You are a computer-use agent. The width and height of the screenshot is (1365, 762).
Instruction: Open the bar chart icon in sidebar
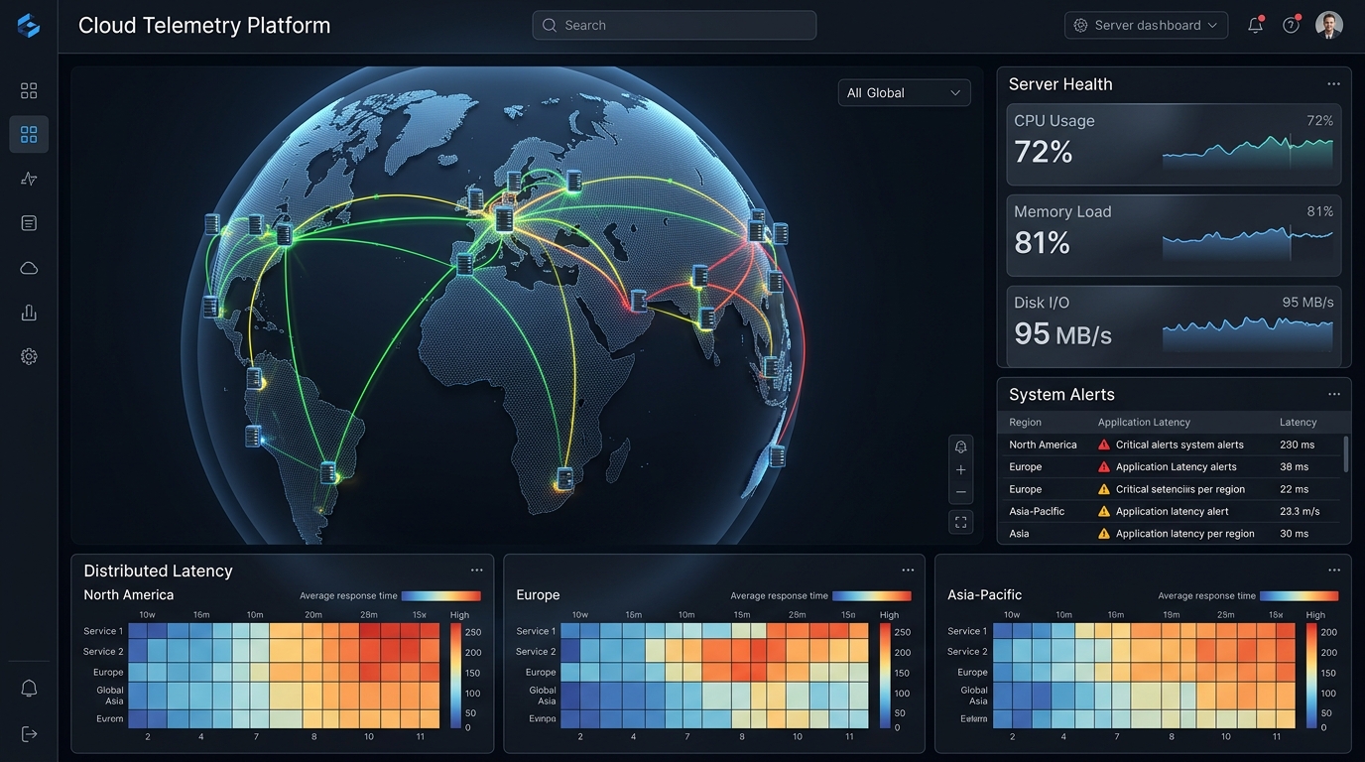point(29,313)
